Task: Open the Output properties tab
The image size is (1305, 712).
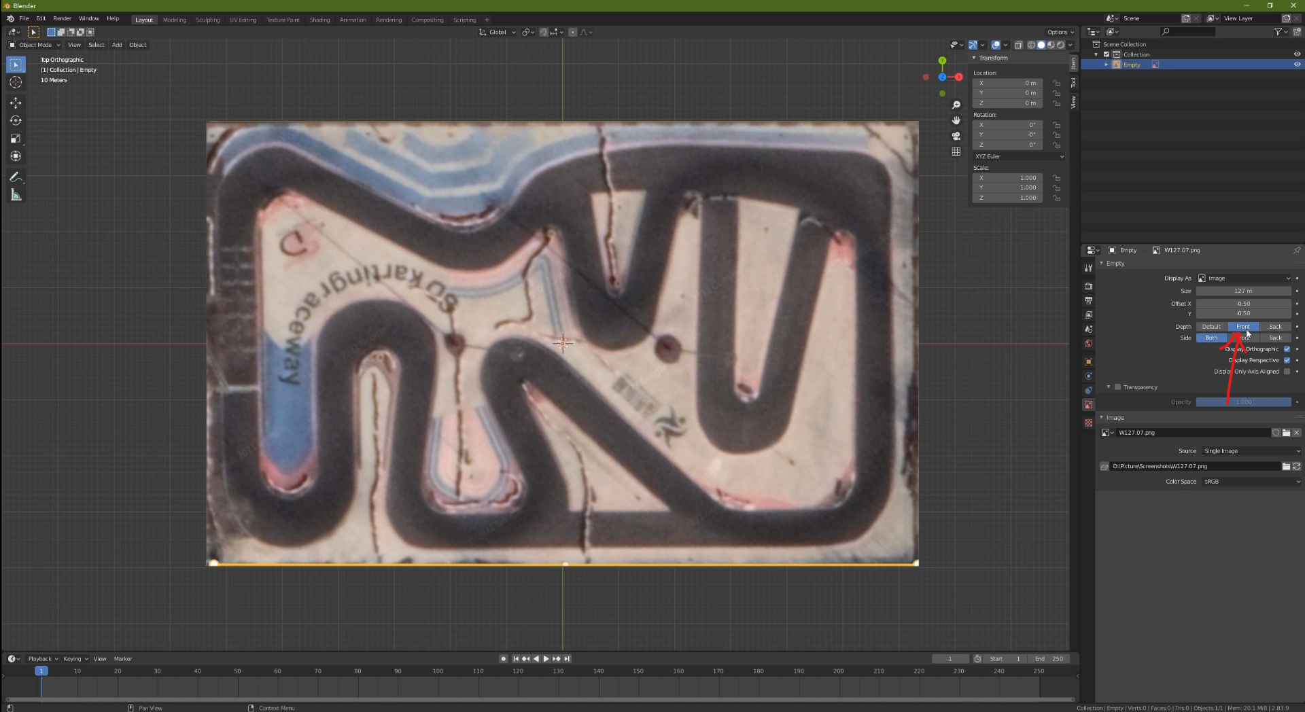Action: tap(1088, 300)
